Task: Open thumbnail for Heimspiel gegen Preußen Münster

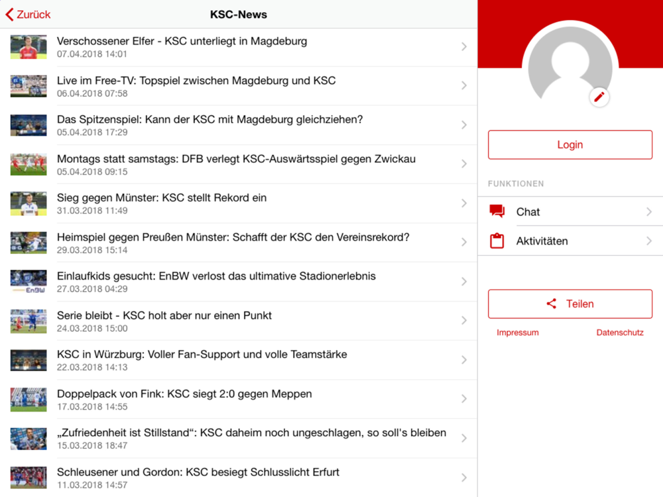Action: click(x=29, y=243)
